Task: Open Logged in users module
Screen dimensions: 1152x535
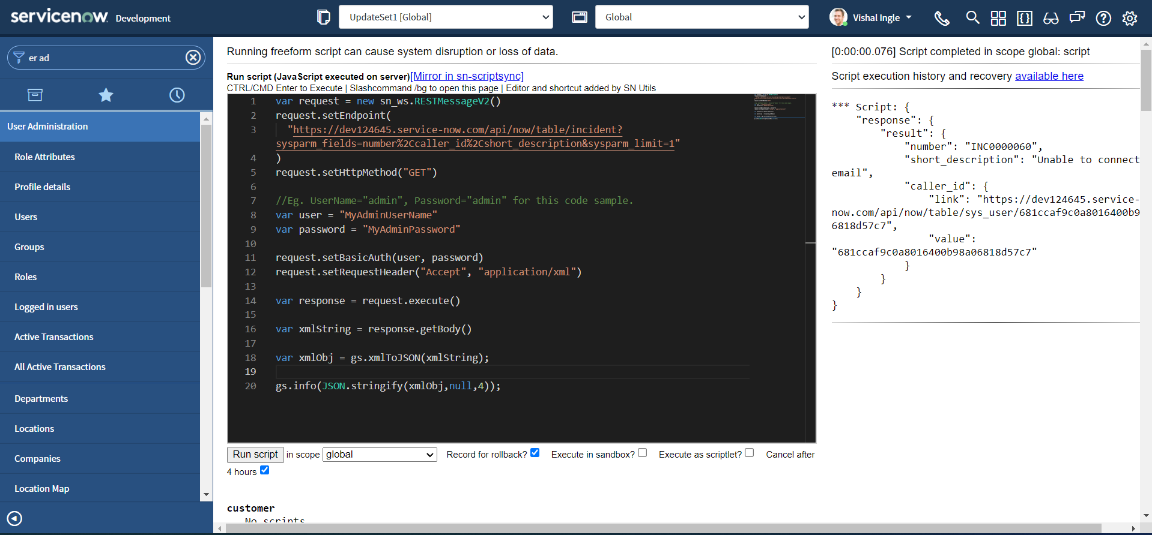Action: (x=100, y=307)
